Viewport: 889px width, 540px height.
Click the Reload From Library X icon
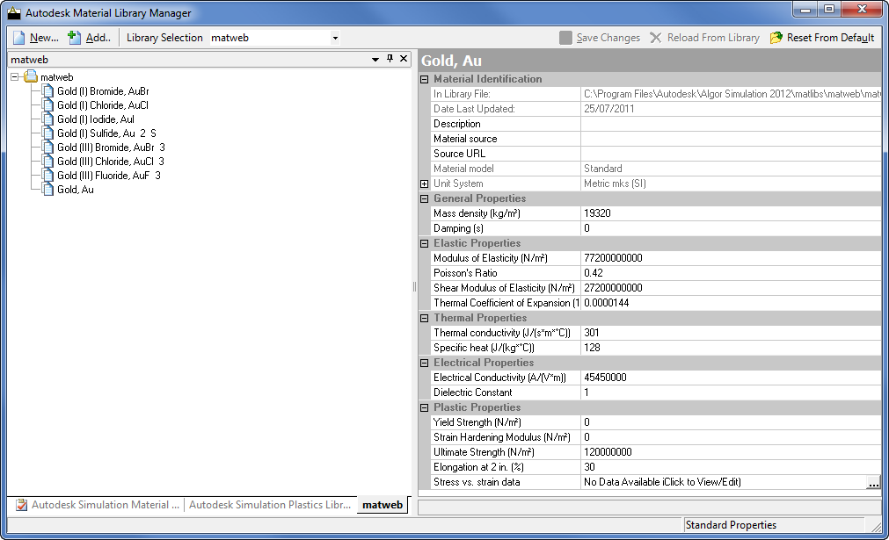click(x=655, y=38)
